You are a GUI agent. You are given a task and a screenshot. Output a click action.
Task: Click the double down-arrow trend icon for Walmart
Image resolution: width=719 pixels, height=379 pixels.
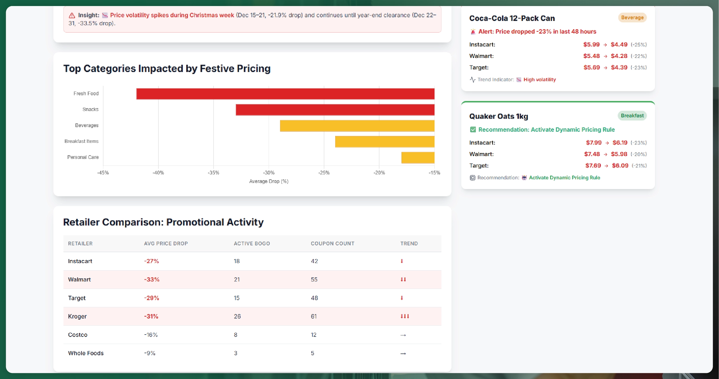point(403,279)
